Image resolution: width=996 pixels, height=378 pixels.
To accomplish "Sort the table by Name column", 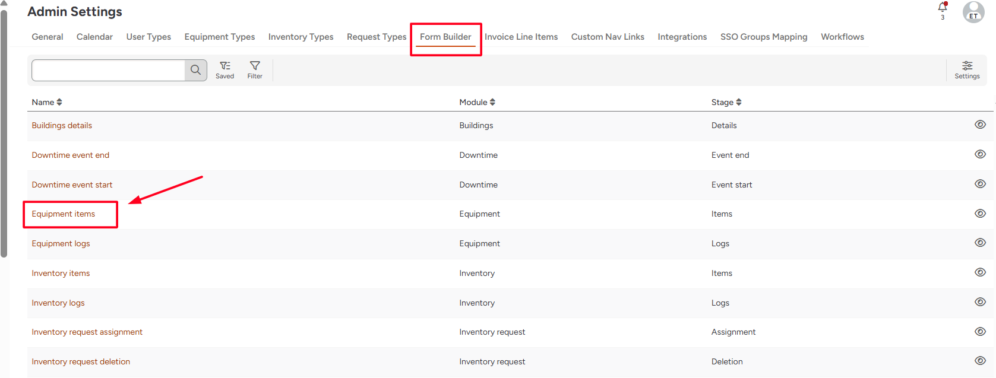I will coord(47,102).
